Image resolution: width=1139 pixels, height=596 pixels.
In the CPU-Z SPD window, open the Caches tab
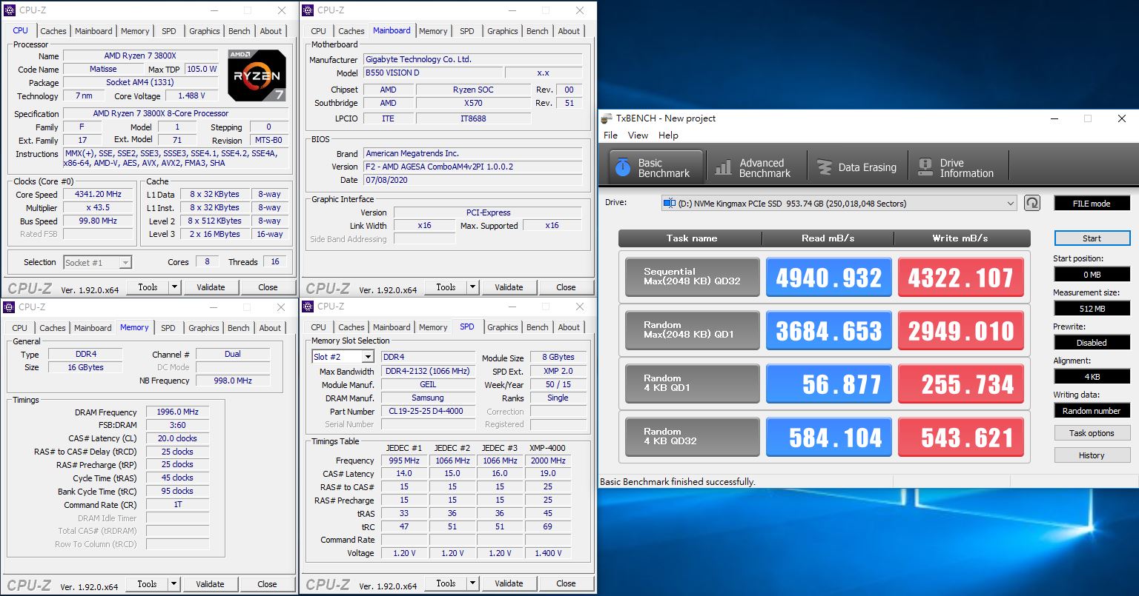(x=351, y=327)
